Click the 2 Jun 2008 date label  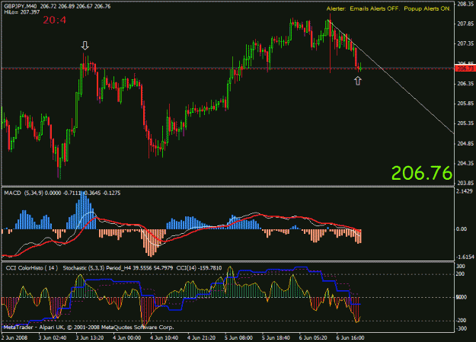(14, 337)
